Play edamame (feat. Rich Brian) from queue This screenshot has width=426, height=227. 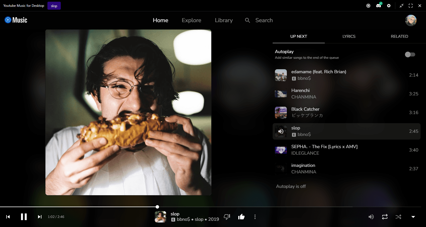(346, 75)
